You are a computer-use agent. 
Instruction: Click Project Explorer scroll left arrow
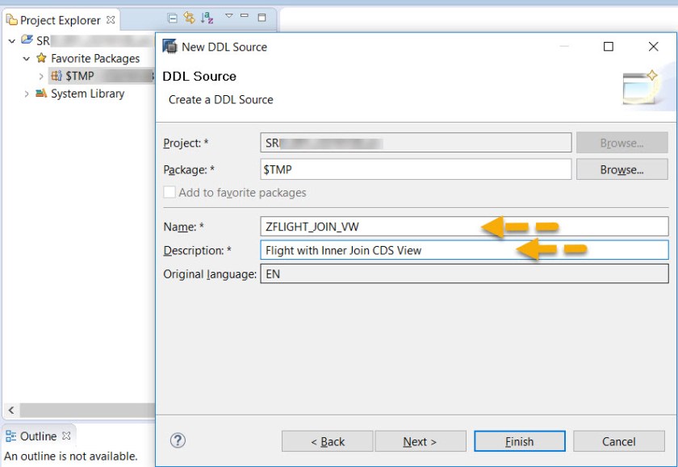point(11,410)
